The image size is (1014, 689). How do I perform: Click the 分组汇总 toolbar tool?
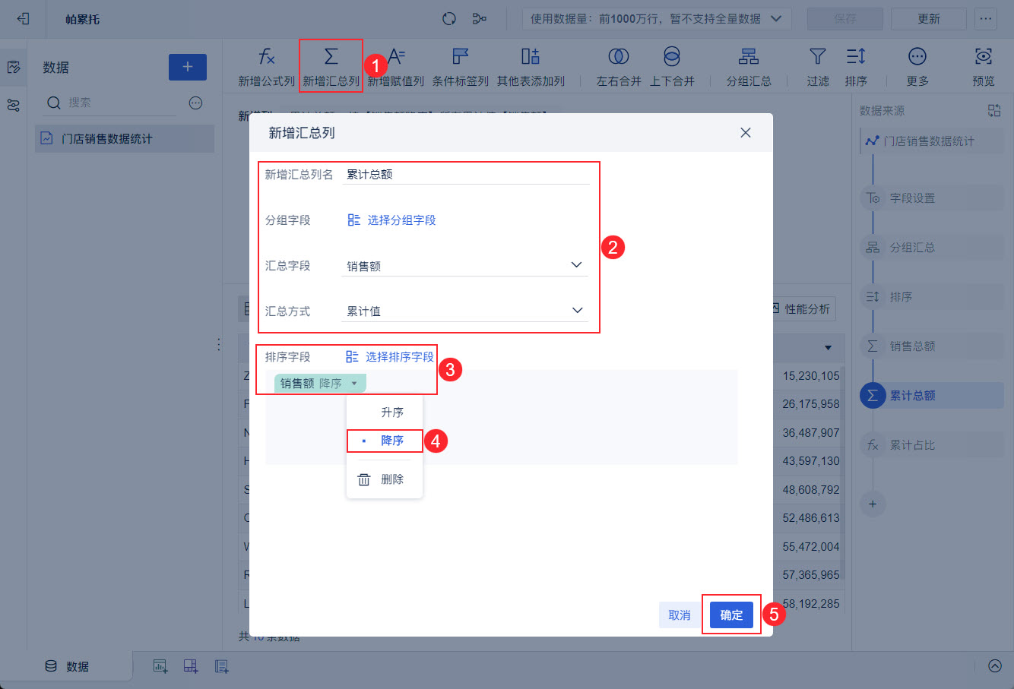click(749, 67)
